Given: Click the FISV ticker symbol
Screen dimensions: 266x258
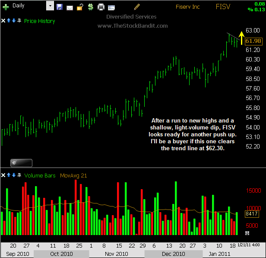Looking at the screenshot, I should [223, 7].
